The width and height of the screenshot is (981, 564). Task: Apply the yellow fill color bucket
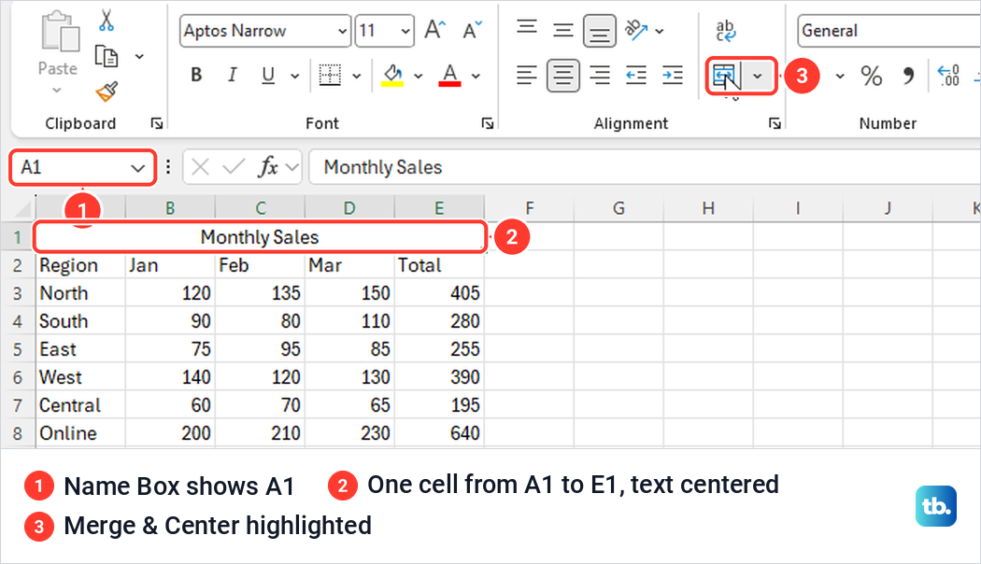click(x=393, y=75)
